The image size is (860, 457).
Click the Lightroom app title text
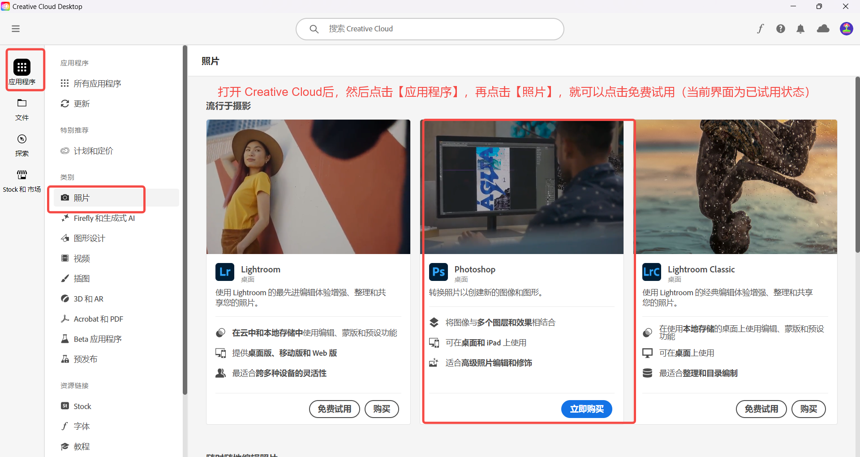[261, 269]
